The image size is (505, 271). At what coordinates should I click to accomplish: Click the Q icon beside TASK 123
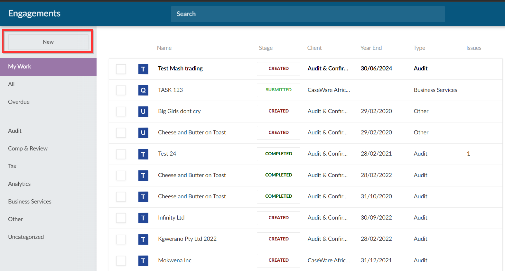click(143, 90)
